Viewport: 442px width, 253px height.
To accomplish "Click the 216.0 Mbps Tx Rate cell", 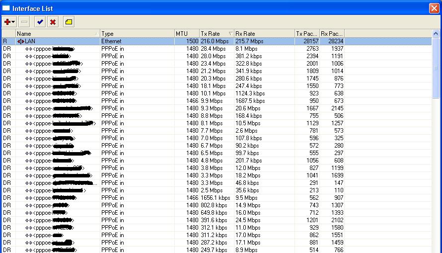I will pos(215,41).
